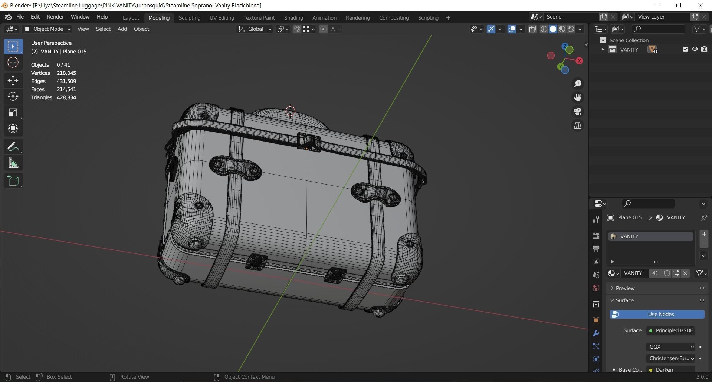Switch to material preview shading
Screen dimensions: 712x382
[x=562, y=29]
